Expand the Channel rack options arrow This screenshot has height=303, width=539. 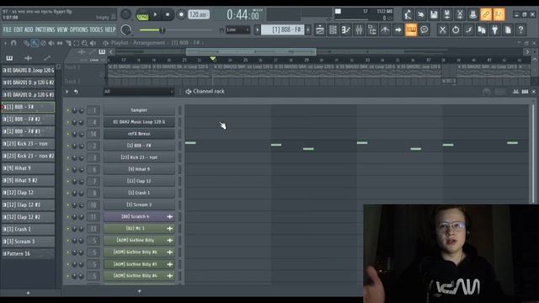[x=67, y=92]
